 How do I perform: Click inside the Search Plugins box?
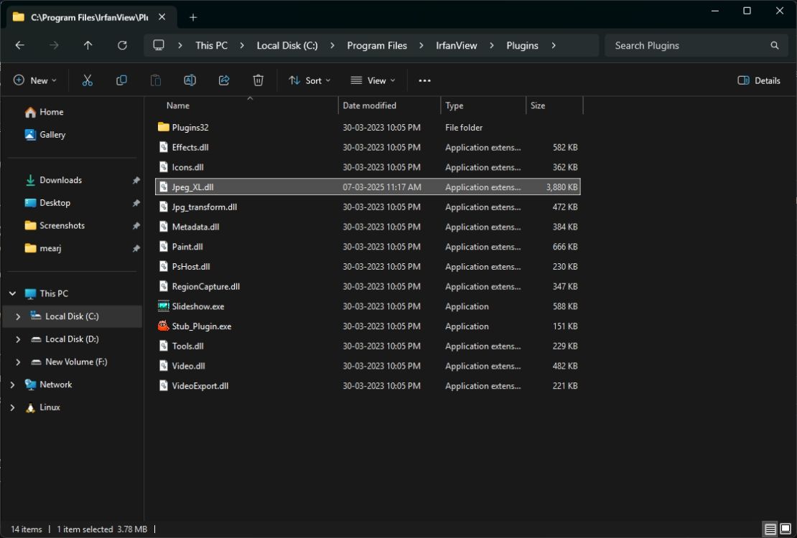[x=689, y=45]
